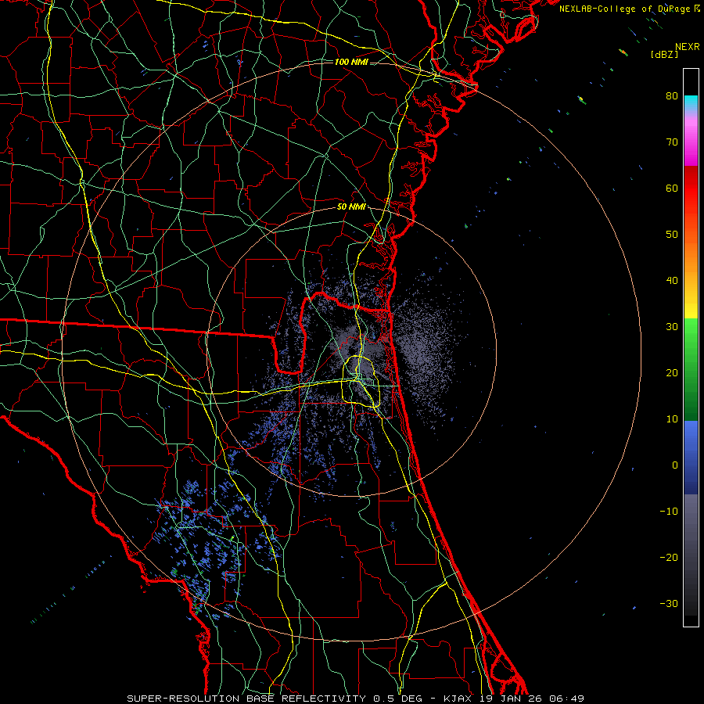Viewport: 704px width, 704px height.
Task: Click the -30 dBZ scale label
Action: [669, 603]
